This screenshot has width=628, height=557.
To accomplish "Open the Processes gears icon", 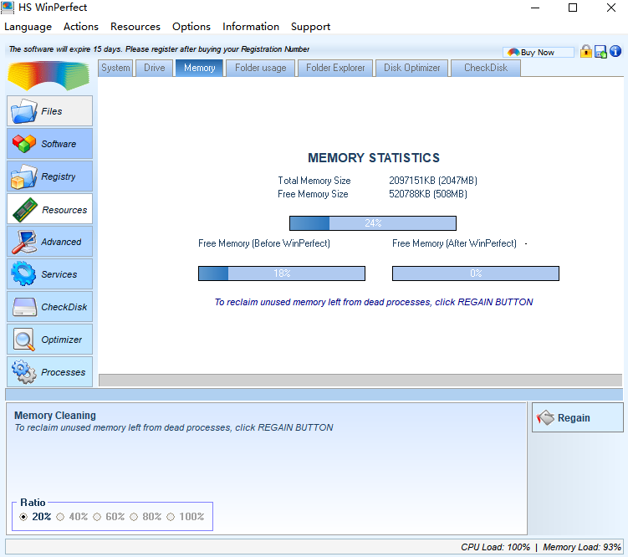I will click(24, 372).
